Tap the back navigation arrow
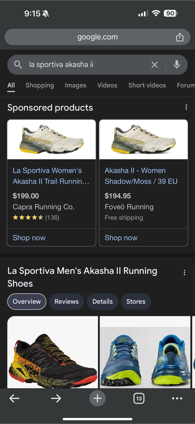Screen dimensions: 195x424 (x=14, y=398)
